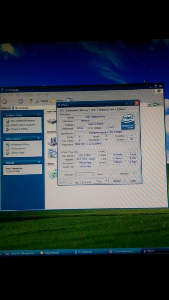Minimize the CPU-Z window
This screenshot has width=169, height=300.
(127, 103)
